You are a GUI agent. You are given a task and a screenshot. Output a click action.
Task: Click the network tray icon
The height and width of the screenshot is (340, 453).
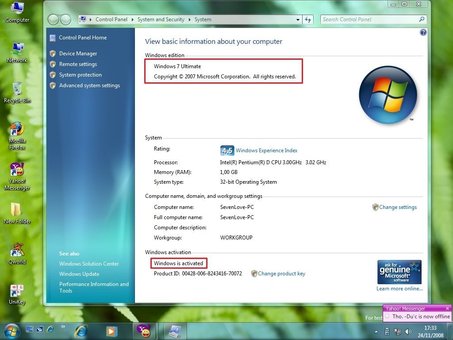[x=398, y=332]
